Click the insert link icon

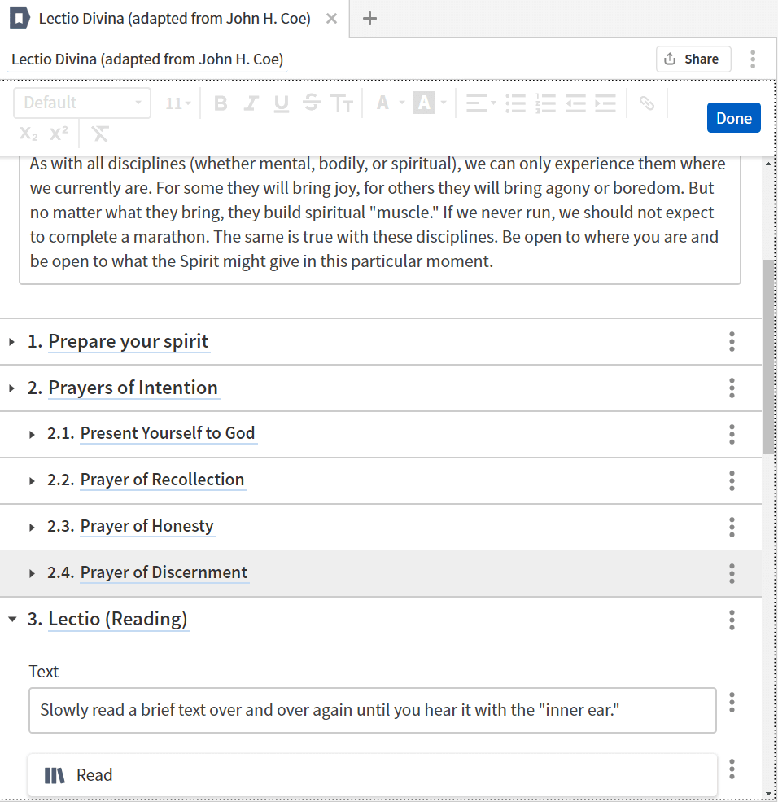[647, 103]
